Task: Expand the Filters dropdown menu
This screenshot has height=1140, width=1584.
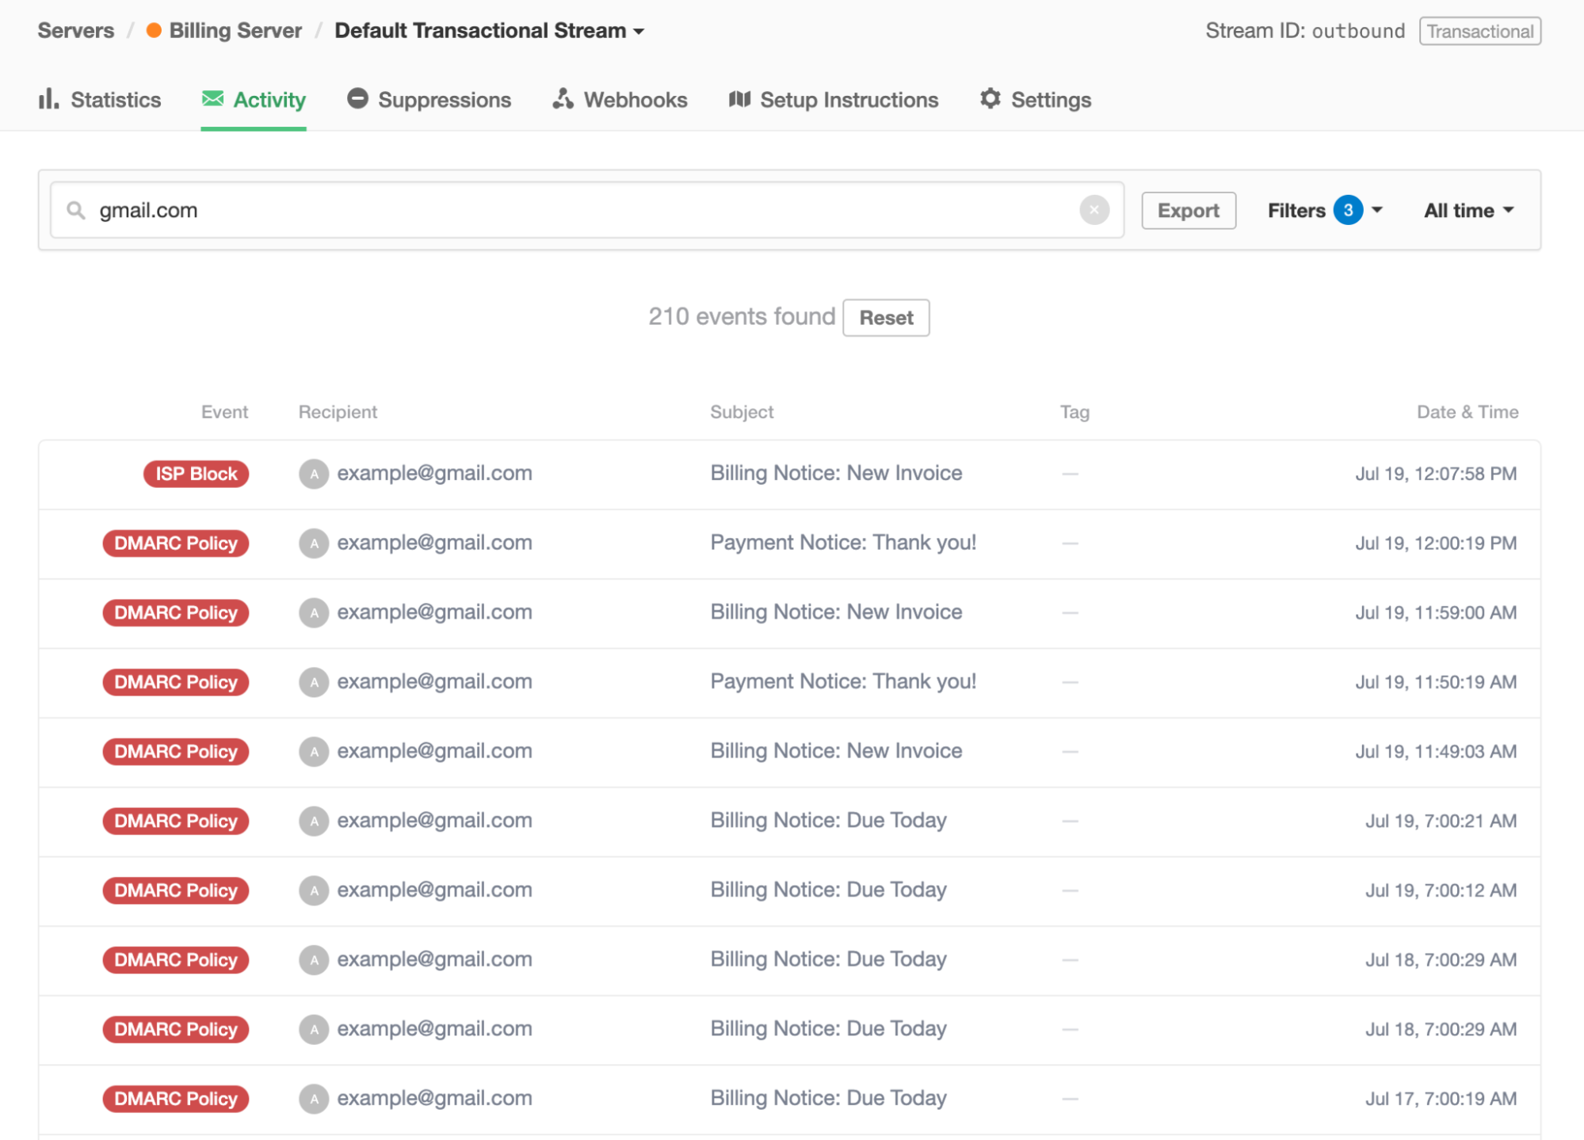Action: tap(1322, 209)
